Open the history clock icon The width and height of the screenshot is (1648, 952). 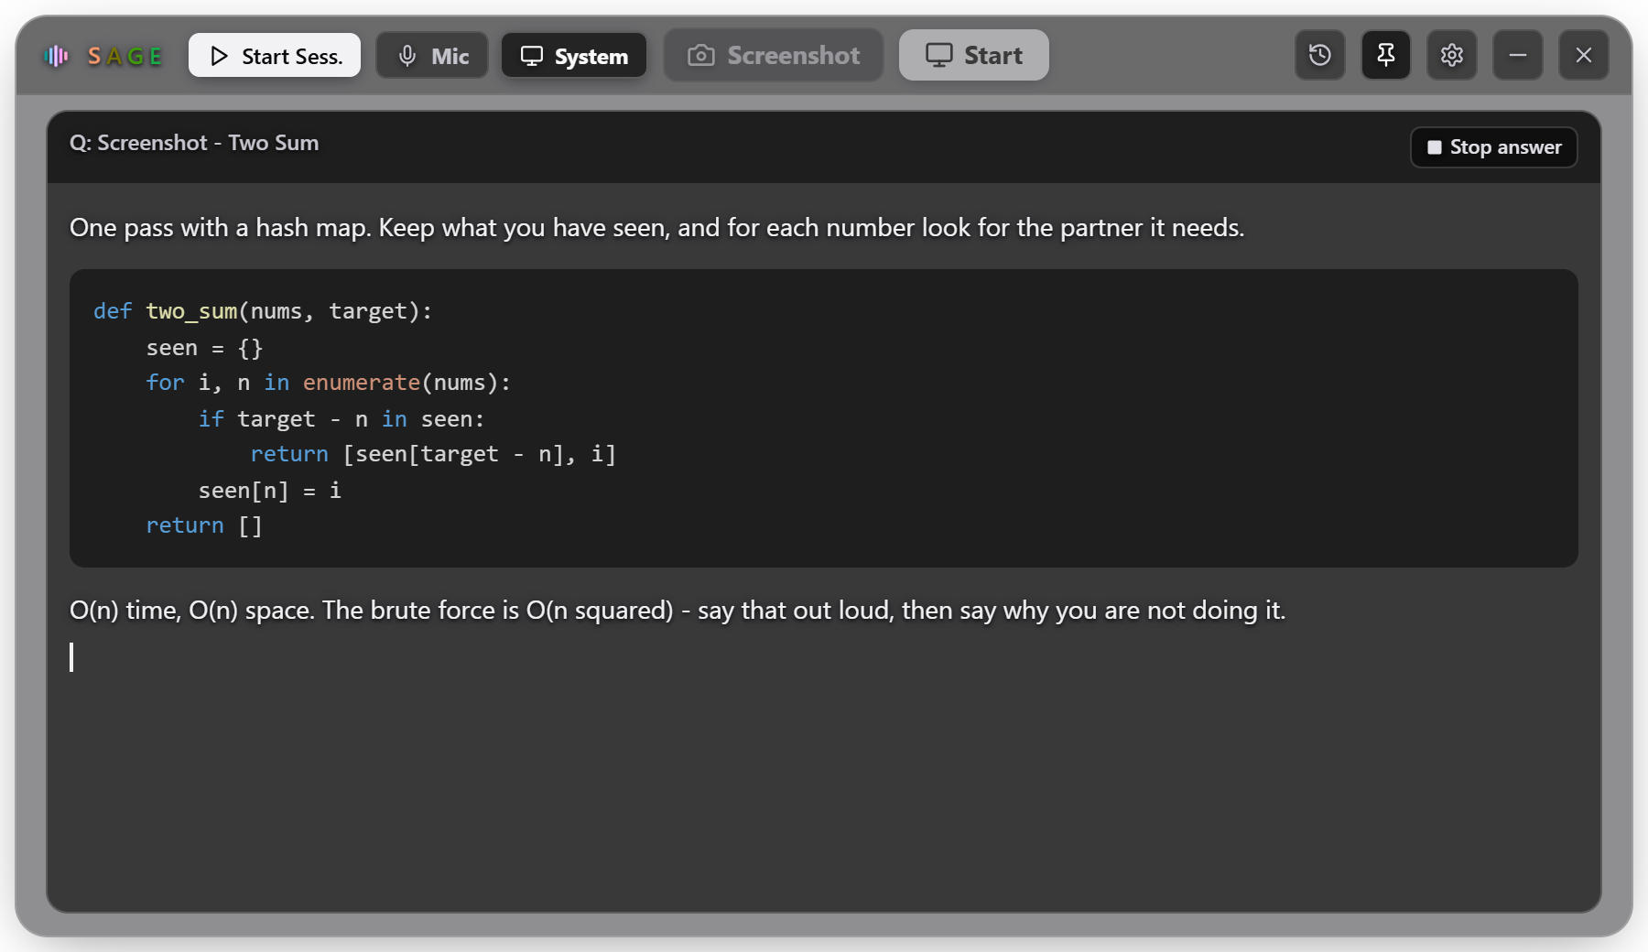point(1320,55)
